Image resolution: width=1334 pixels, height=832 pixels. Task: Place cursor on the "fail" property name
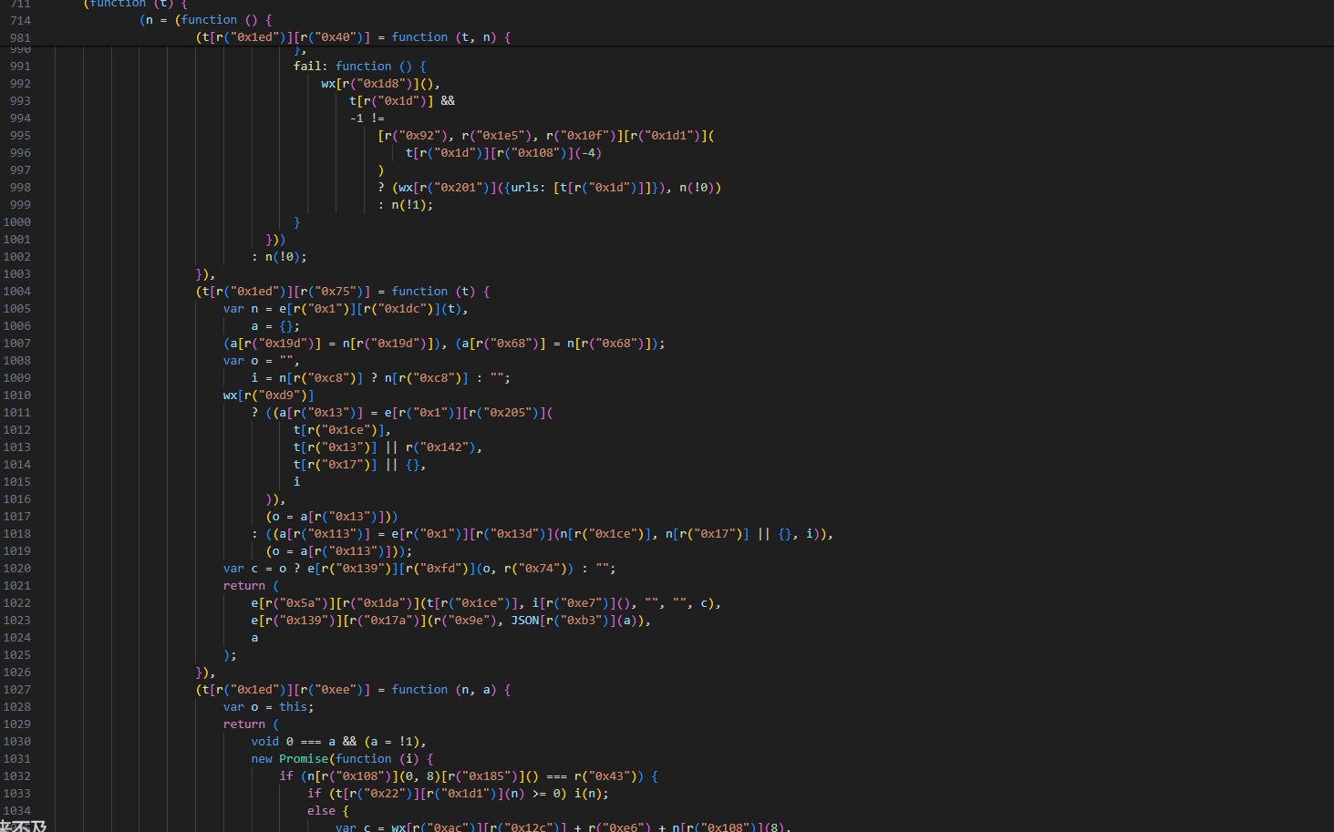(x=307, y=67)
